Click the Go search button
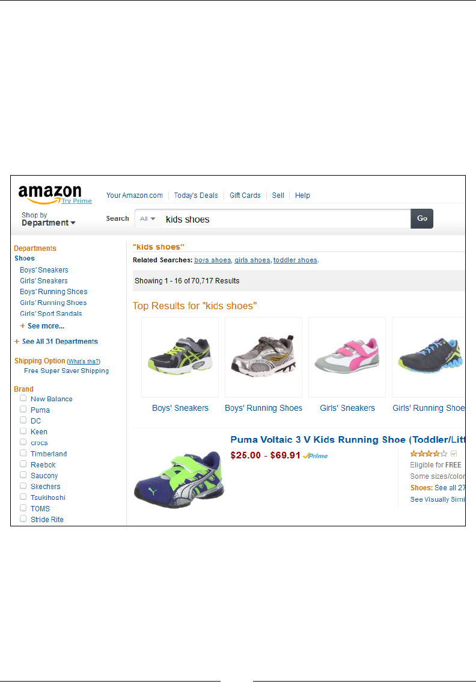The width and height of the screenshot is (476, 687). coord(422,218)
